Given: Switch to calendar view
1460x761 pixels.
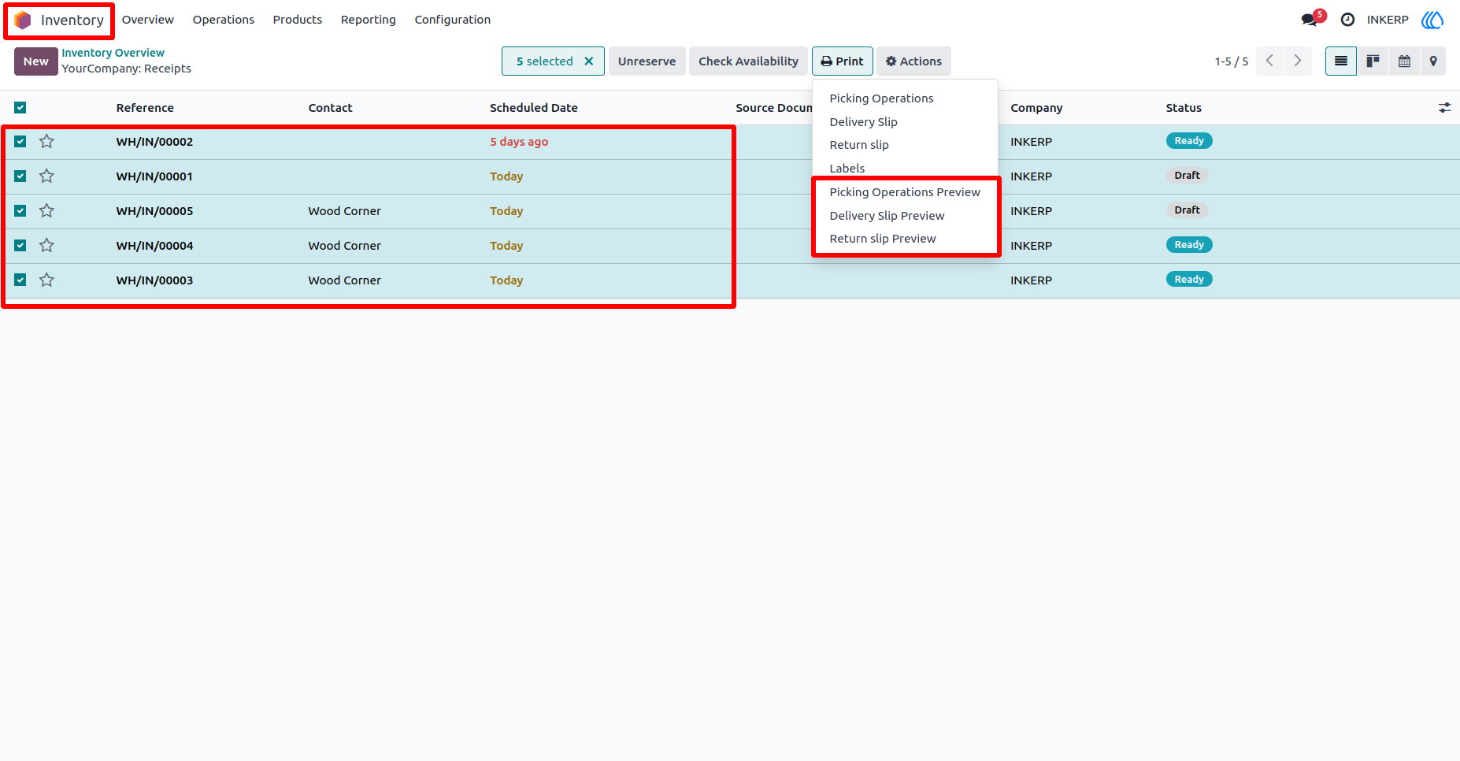Looking at the screenshot, I should 1404,61.
